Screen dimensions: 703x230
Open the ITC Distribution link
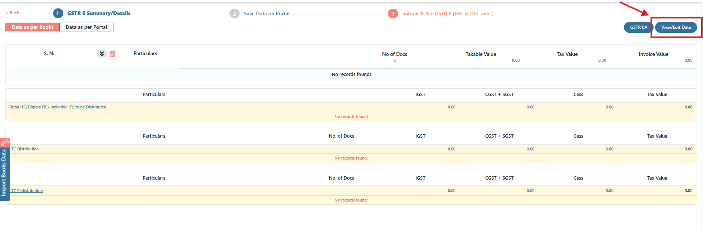[x=25, y=149]
